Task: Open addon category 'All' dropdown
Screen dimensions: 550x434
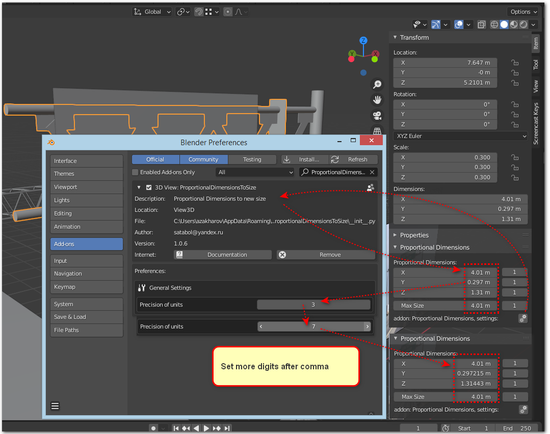Action: point(255,172)
